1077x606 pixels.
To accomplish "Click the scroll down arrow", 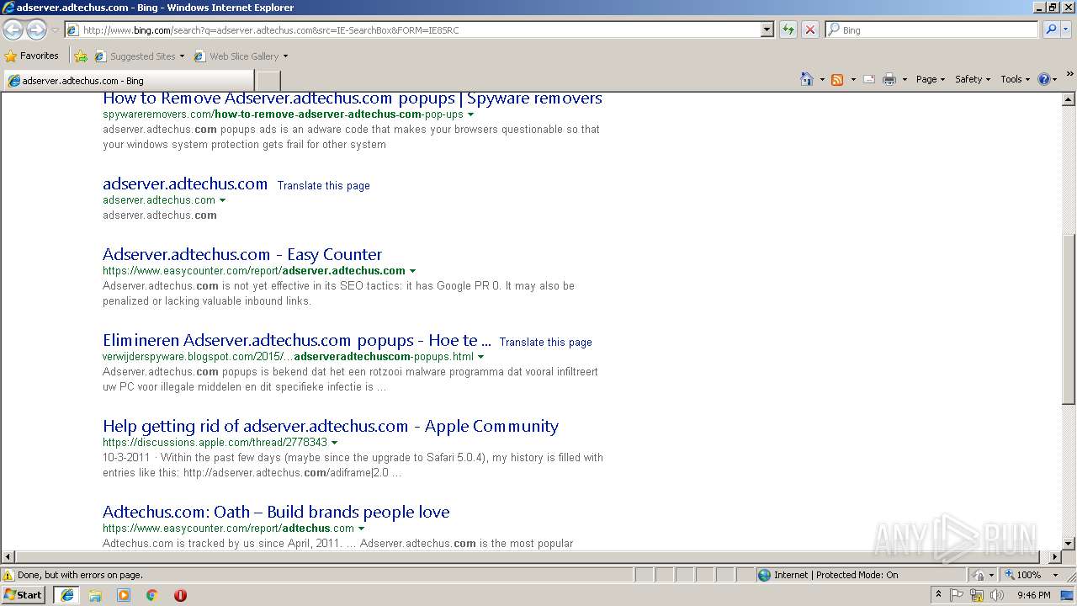I will coord(1069,544).
